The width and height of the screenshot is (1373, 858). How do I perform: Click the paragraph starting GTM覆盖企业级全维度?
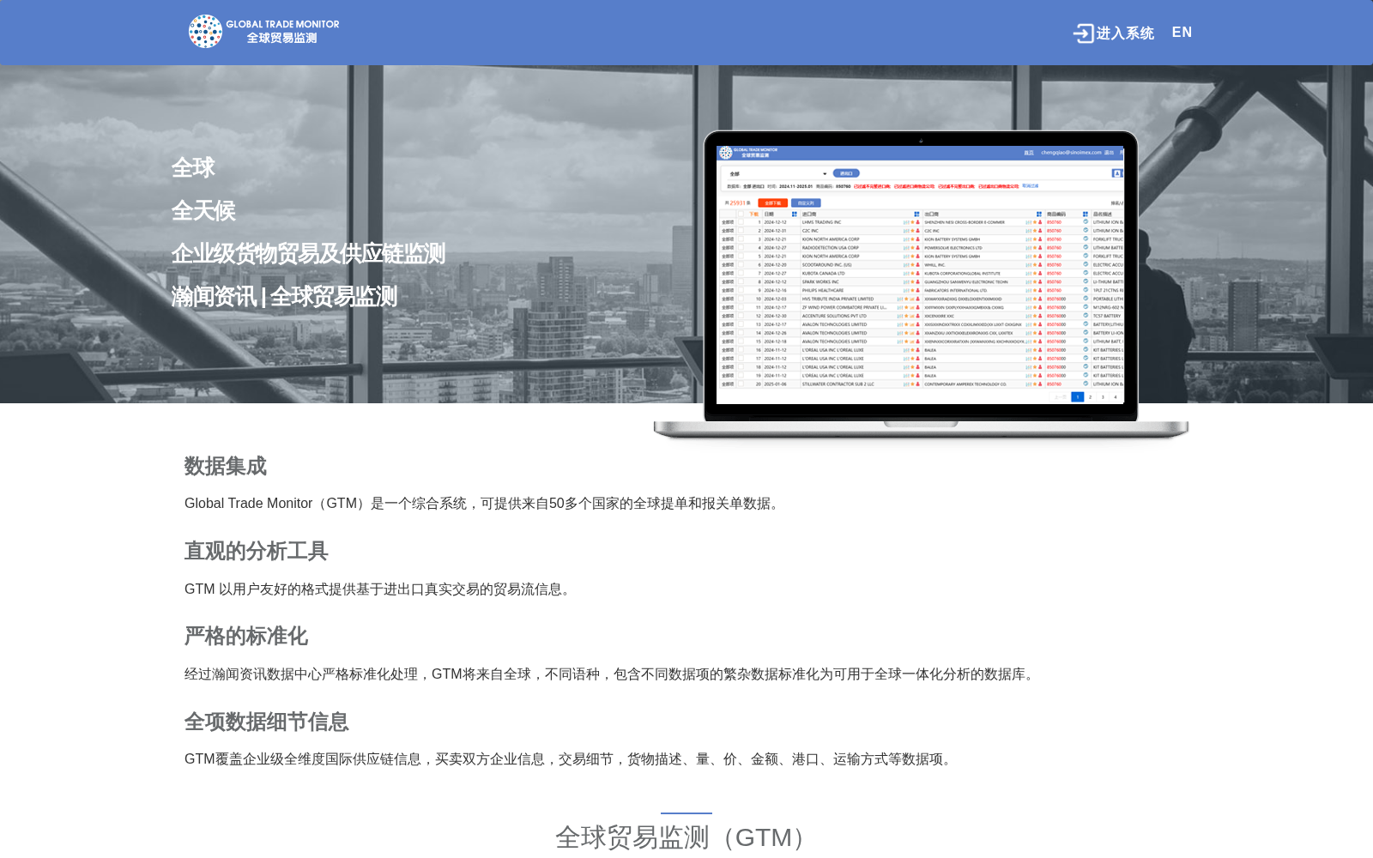(x=571, y=759)
